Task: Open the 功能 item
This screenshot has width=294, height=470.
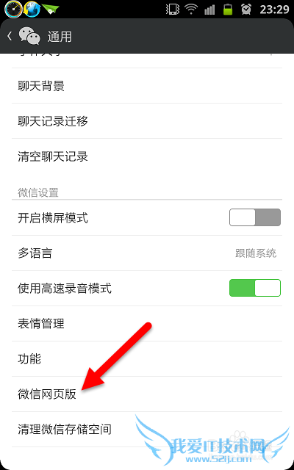Action: coord(147,359)
